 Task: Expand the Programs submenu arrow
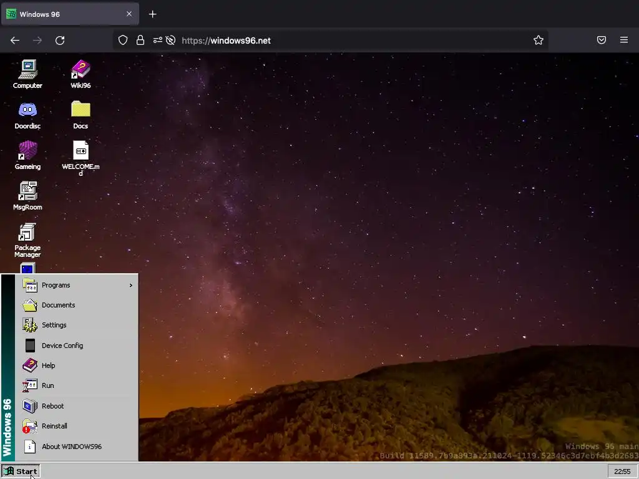(131, 285)
